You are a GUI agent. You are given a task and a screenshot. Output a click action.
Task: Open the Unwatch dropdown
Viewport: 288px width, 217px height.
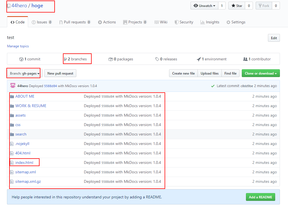click(204, 6)
